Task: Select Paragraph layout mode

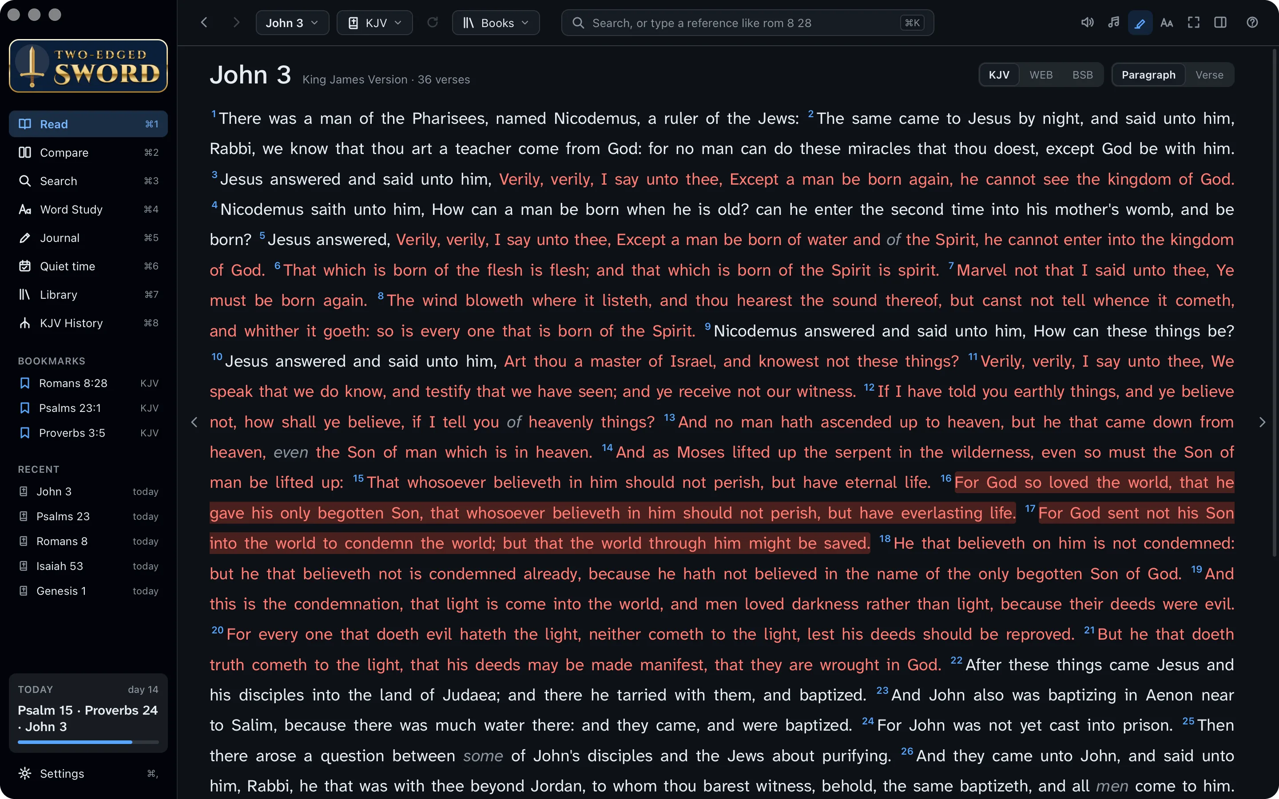Action: coord(1148,75)
